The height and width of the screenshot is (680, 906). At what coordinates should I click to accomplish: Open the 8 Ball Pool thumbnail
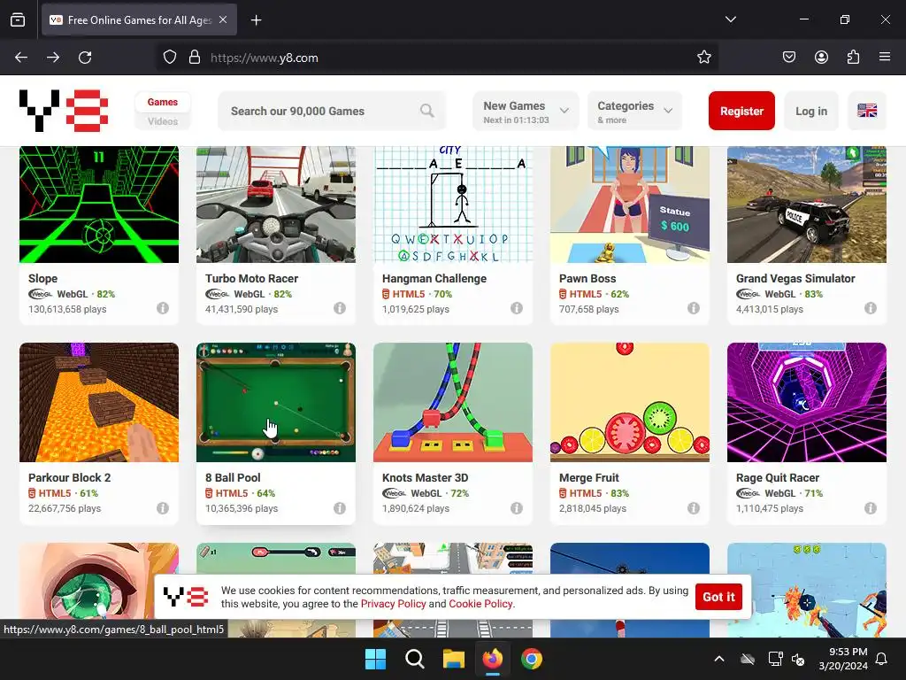coord(276,403)
